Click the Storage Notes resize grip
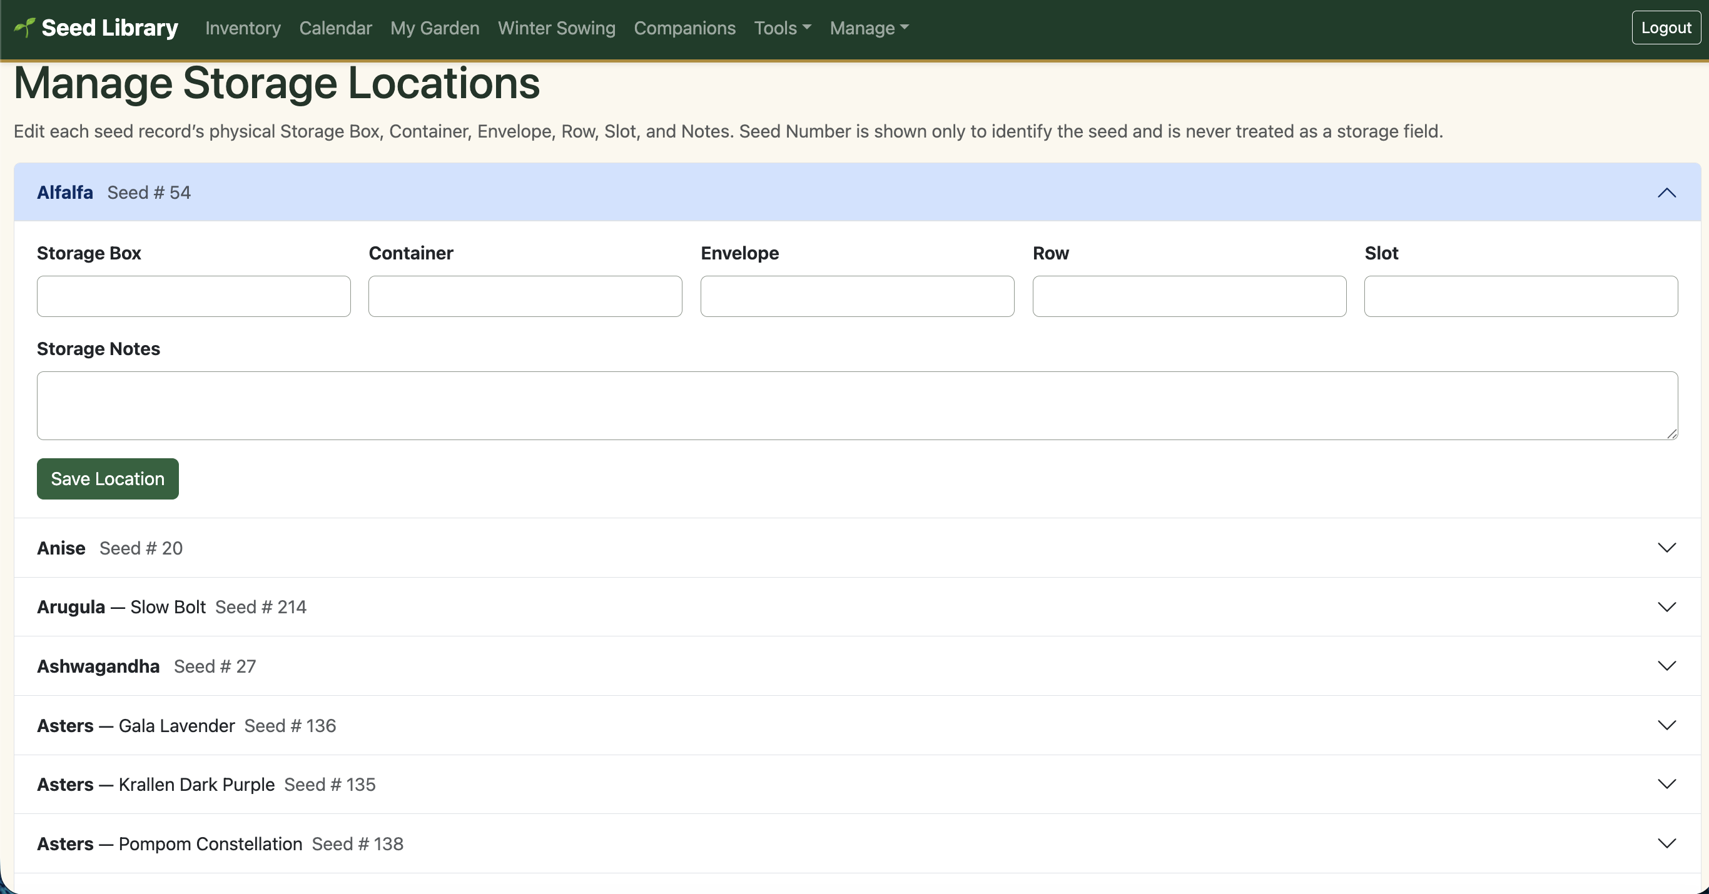The height and width of the screenshot is (894, 1709). click(x=1671, y=434)
